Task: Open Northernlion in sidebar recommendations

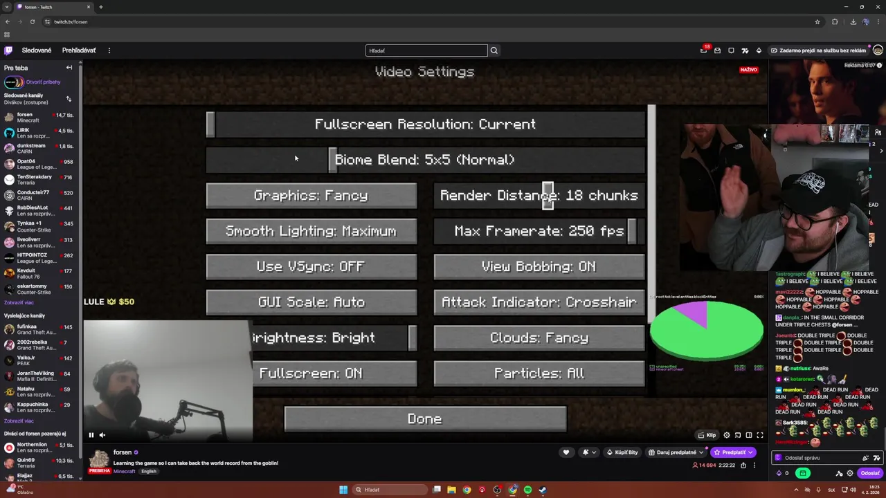Action: [42, 448]
